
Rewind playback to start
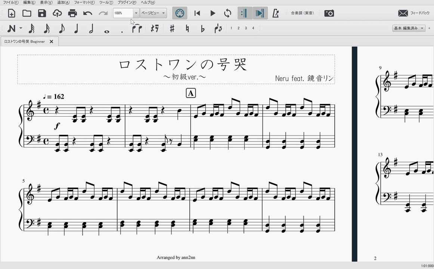(x=197, y=13)
